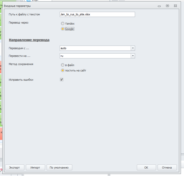Focus the file path field with en_to_rus_to_site.xlsx
The width and height of the screenshot is (184, 176).
pyautogui.click(x=97, y=15)
